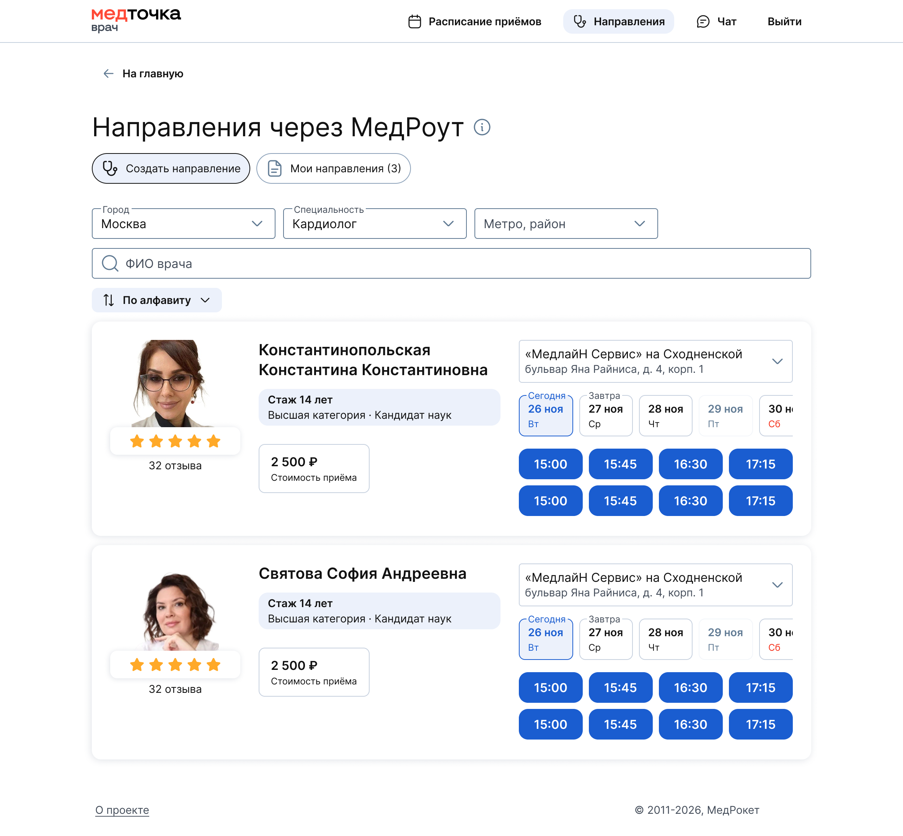903x836 pixels.
Task: Switch to Мои направления (3) tab
Action: click(x=333, y=168)
